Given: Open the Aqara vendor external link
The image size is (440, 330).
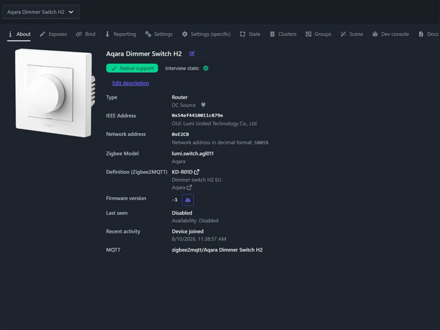Looking at the screenshot, I should [182, 187].
